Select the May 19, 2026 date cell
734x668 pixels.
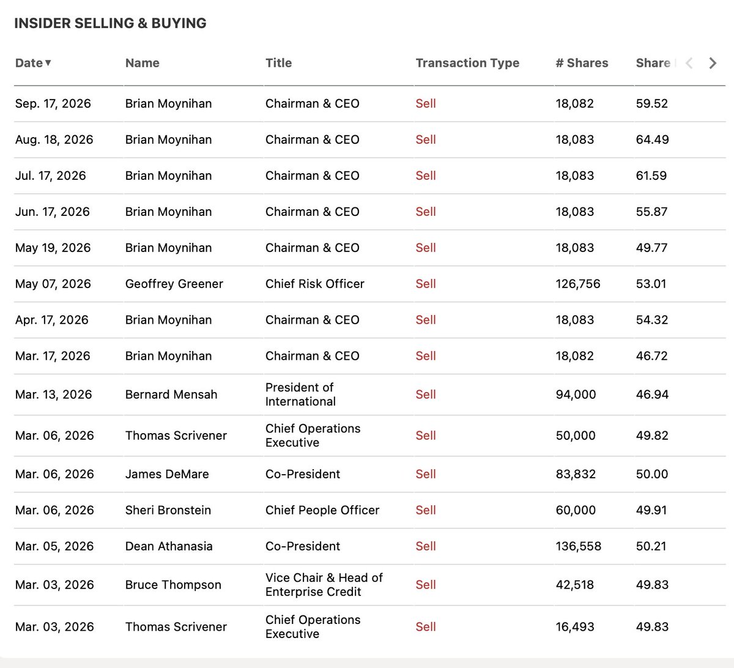tap(52, 248)
